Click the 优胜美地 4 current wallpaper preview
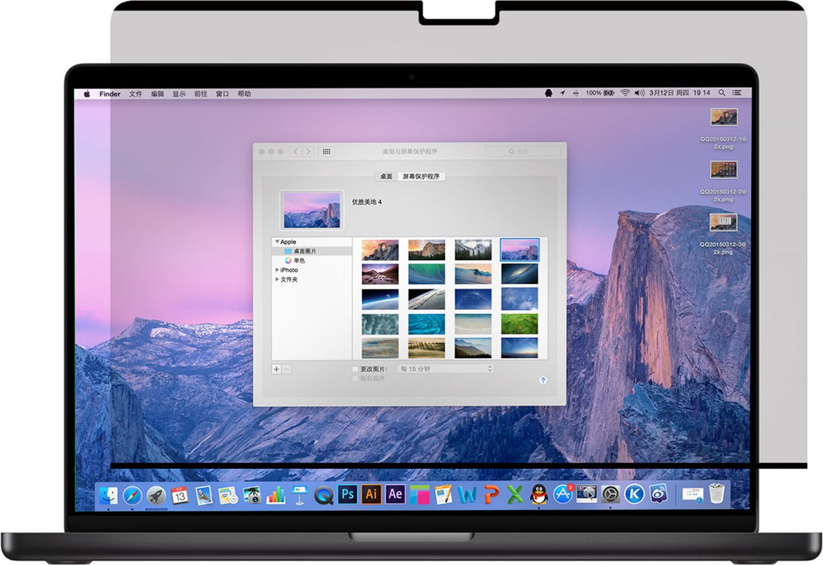 coord(312,210)
